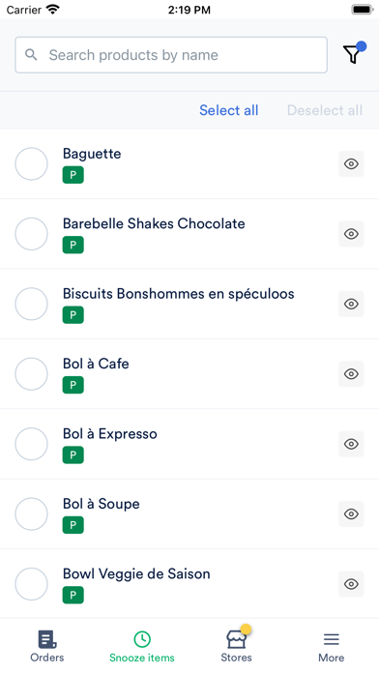Tap the Snooze items clock icon
Viewport: 379px width, 673px height.
click(142, 639)
